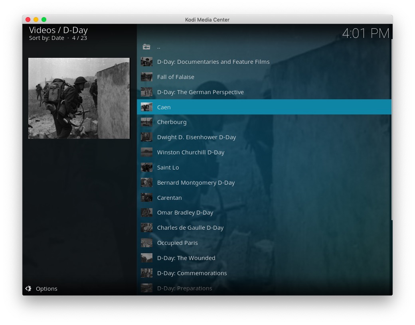Select Dwight D. Eisenhower D-Day

[x=196, y=137]
